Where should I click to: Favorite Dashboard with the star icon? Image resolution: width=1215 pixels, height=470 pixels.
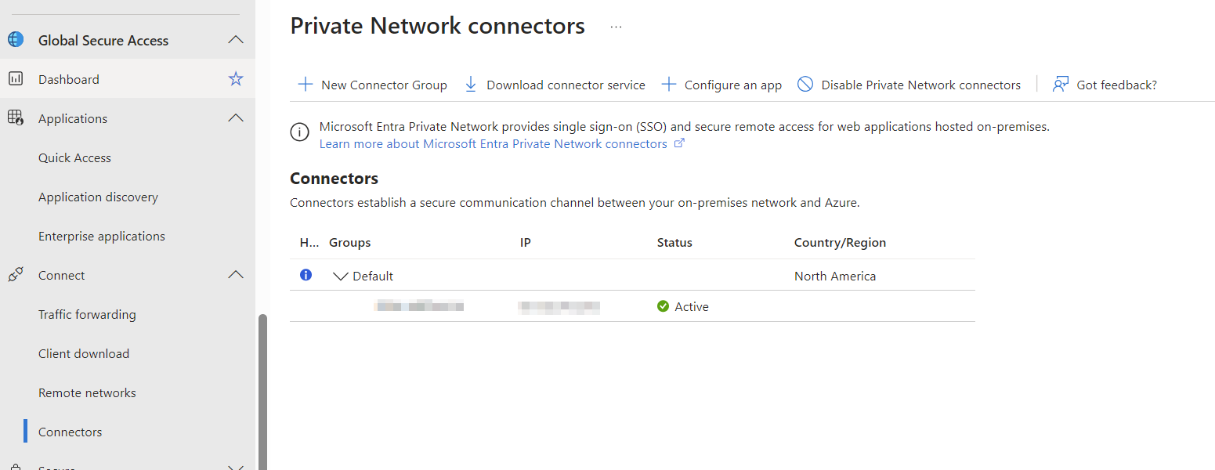pos(235,79)
